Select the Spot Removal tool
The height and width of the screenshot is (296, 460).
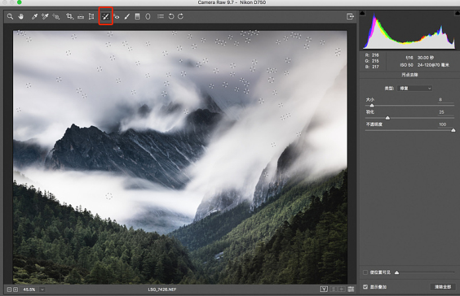click(x=106, y=17)
